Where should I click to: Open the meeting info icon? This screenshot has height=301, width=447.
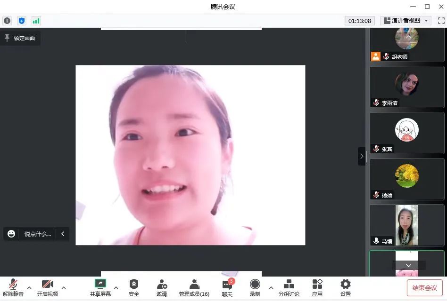click(x=7, y=21)
